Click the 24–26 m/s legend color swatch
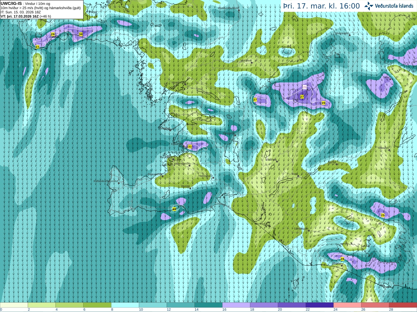 pos(348,305)
